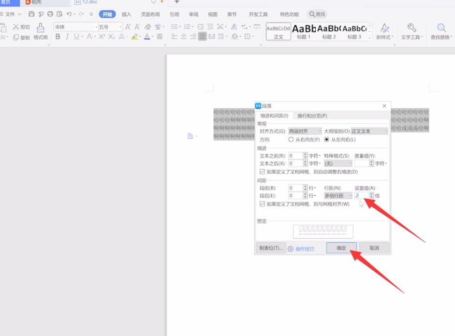
Task: Open the font name 宋体 dropdown
Action: 96,27
